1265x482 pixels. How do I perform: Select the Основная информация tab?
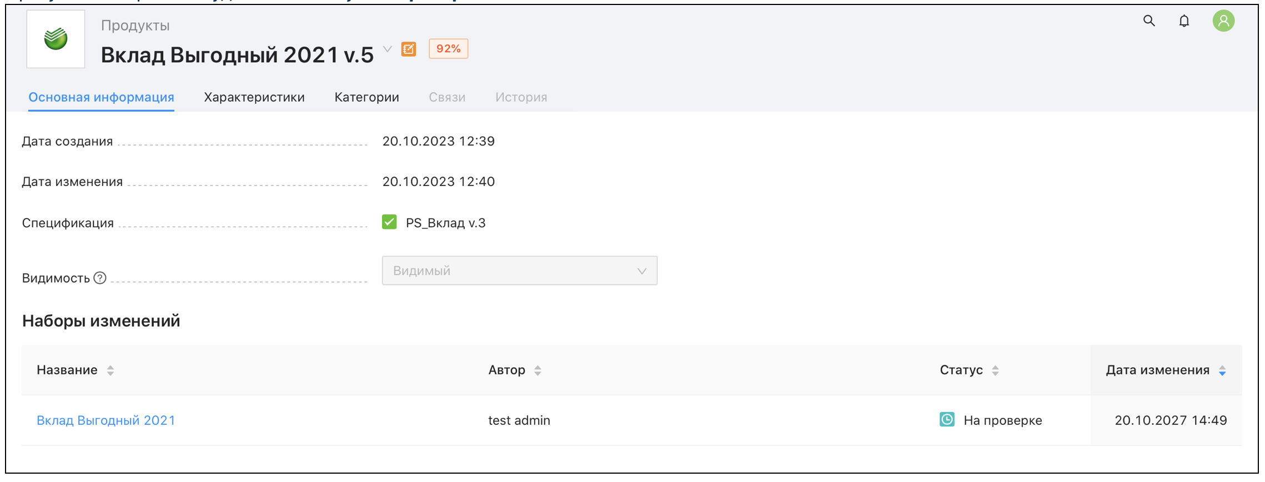(x=101, y=97)
